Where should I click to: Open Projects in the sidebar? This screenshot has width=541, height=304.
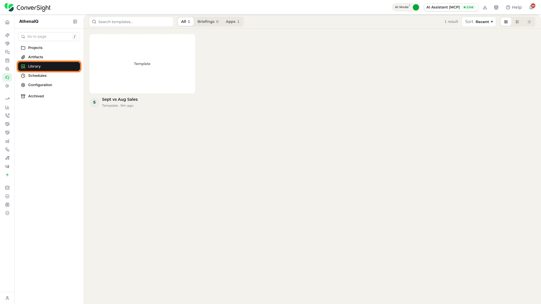(49, 48)
